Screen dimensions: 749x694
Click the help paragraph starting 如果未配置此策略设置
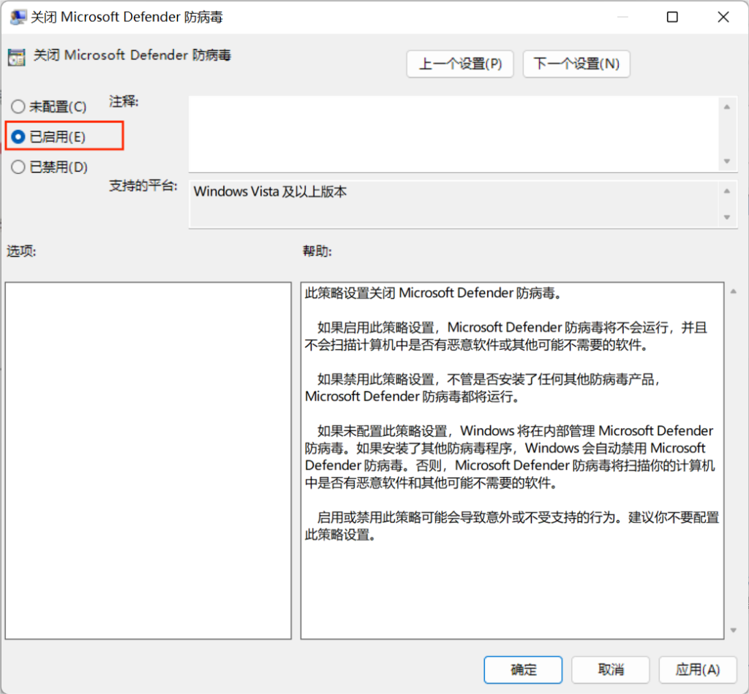[510, 457]
